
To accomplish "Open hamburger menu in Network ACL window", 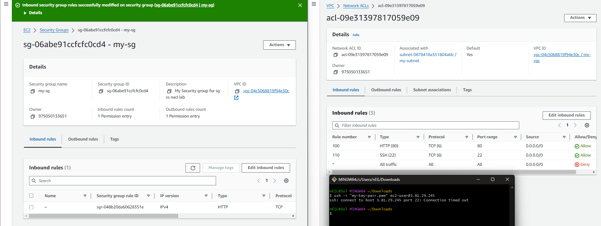I will pyautogui.click(x=314, y=4).
